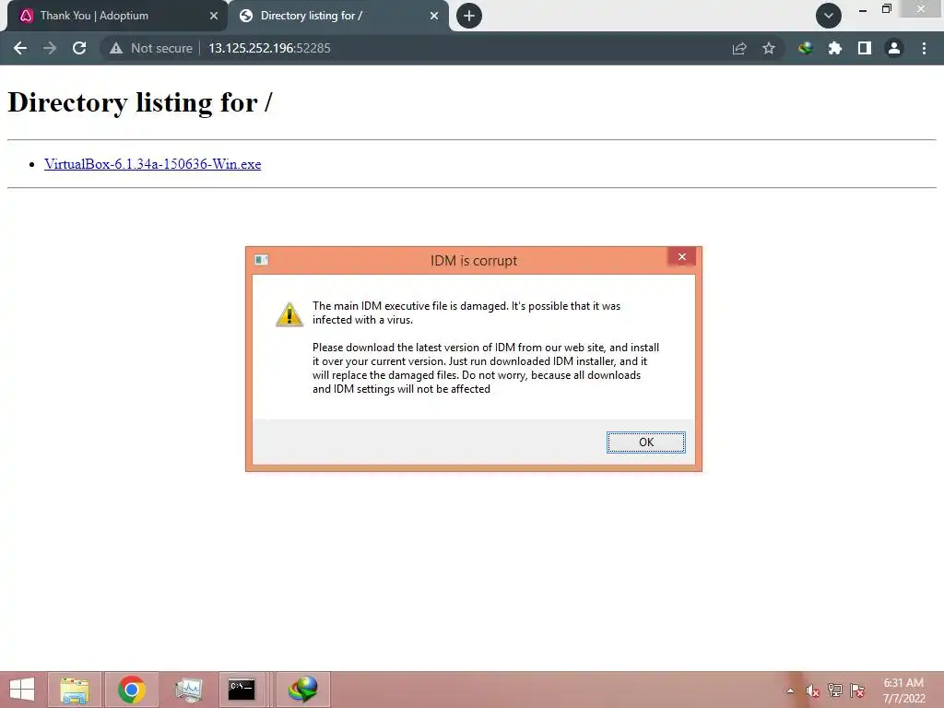Open the IDM extension icon in toolbar

coord(806,48)
